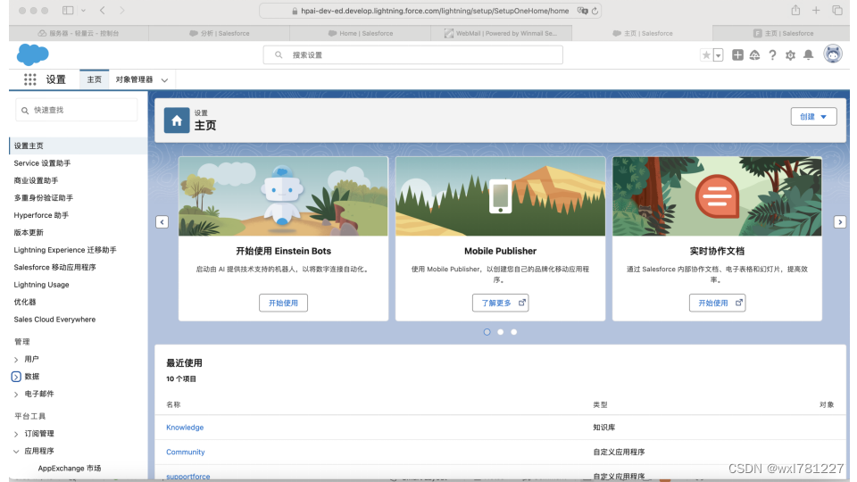The height and width of the screenshot is (482, 857).
Task: Click the global actions plus icon
Action: pos(737,54)
